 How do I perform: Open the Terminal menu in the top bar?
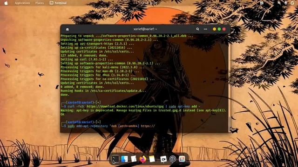click(x=58, y=3)
